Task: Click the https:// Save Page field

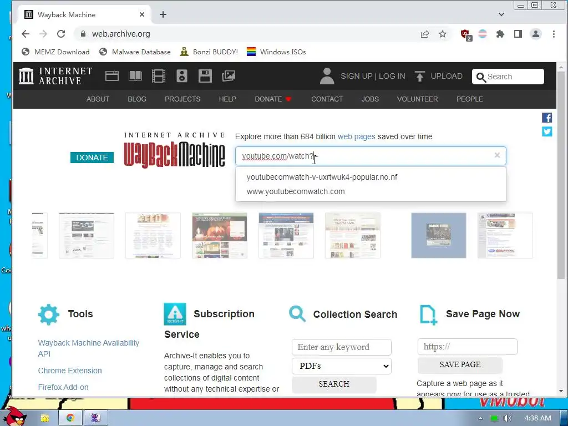Action: point(467,347)
